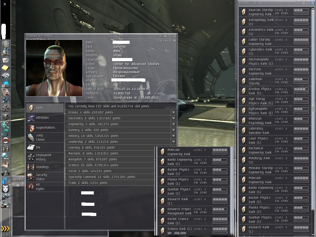Expand the Leadership skill group chevron

[x=173, y=141]
